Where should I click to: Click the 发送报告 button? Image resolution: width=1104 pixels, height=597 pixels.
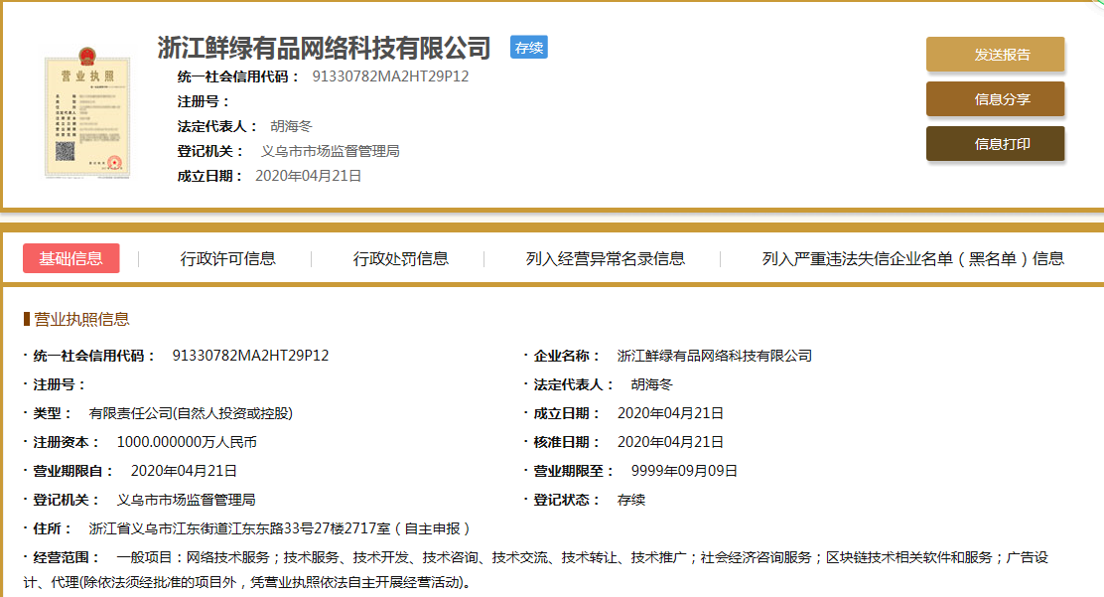click(995, 56)
